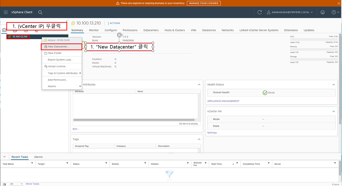342x186 pixels.
Task: Switch to the Permissions tab
Action: 130,30
